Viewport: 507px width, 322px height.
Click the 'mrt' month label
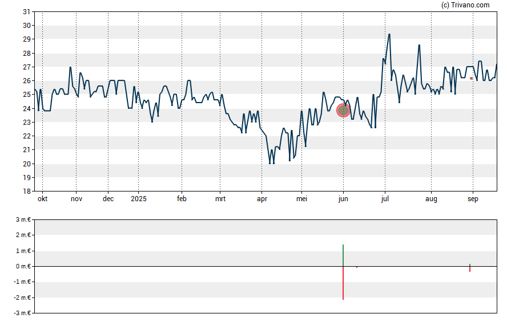pyautogui.click(x=220, y=199)
